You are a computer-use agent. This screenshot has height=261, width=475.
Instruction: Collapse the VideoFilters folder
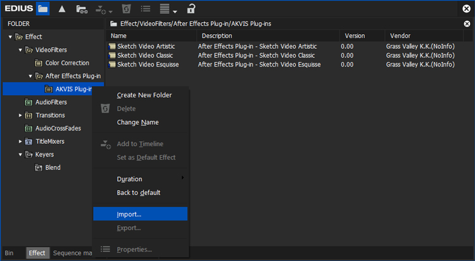pos(20,50)
